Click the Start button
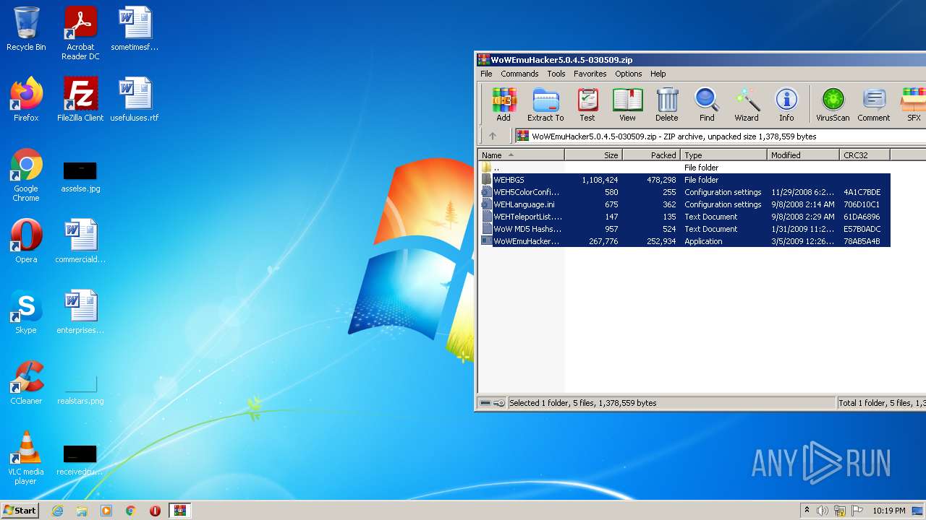Screen dimensions: 926x520 [x=20, y=511]
